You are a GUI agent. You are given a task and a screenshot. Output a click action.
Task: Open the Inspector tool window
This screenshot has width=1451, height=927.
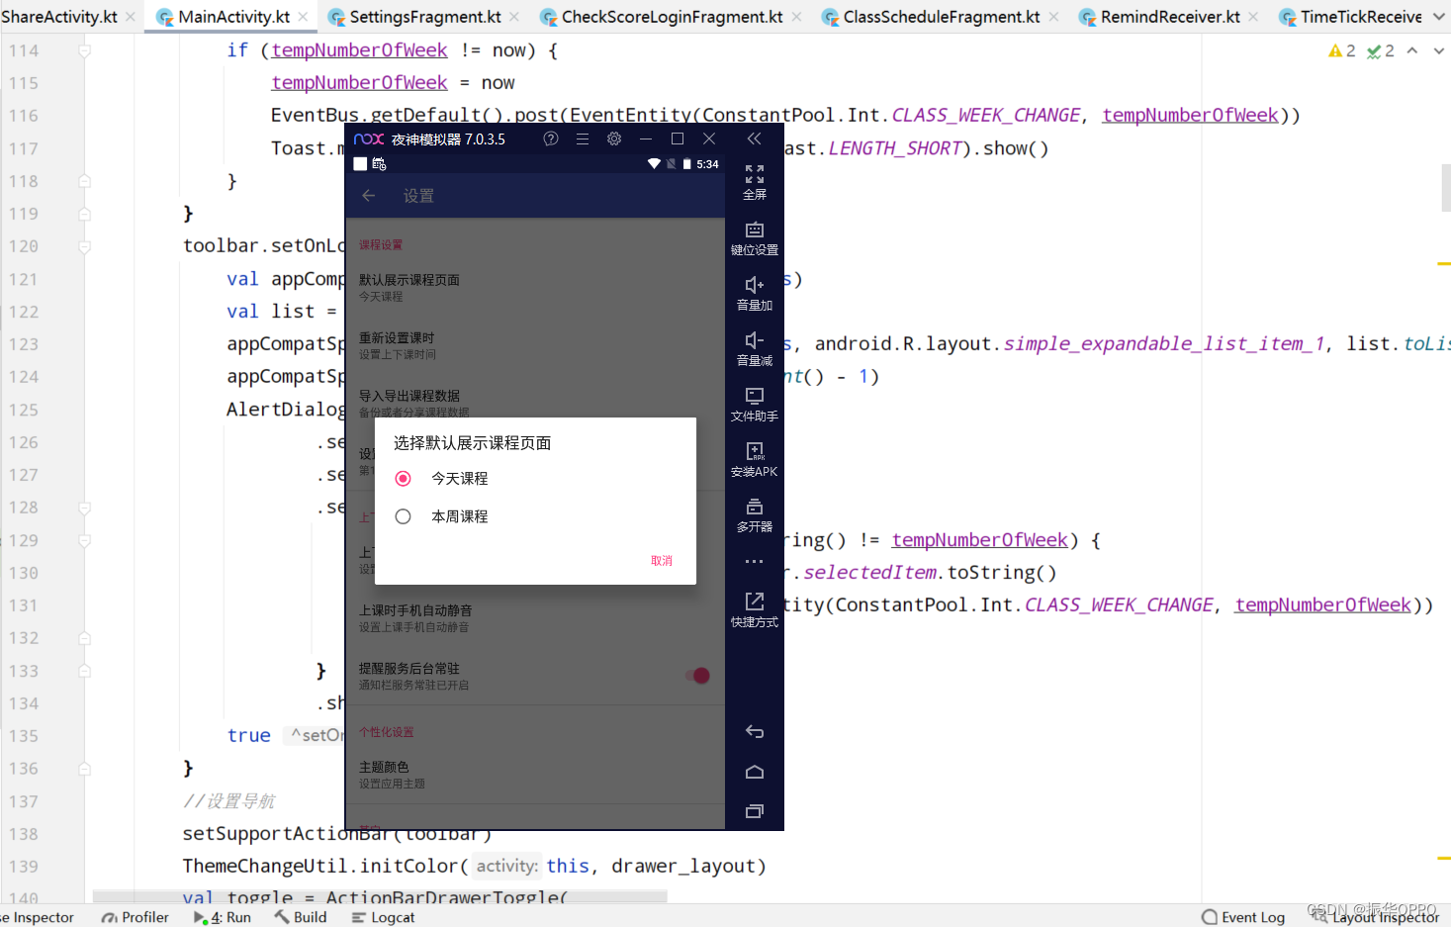(38, 917)
